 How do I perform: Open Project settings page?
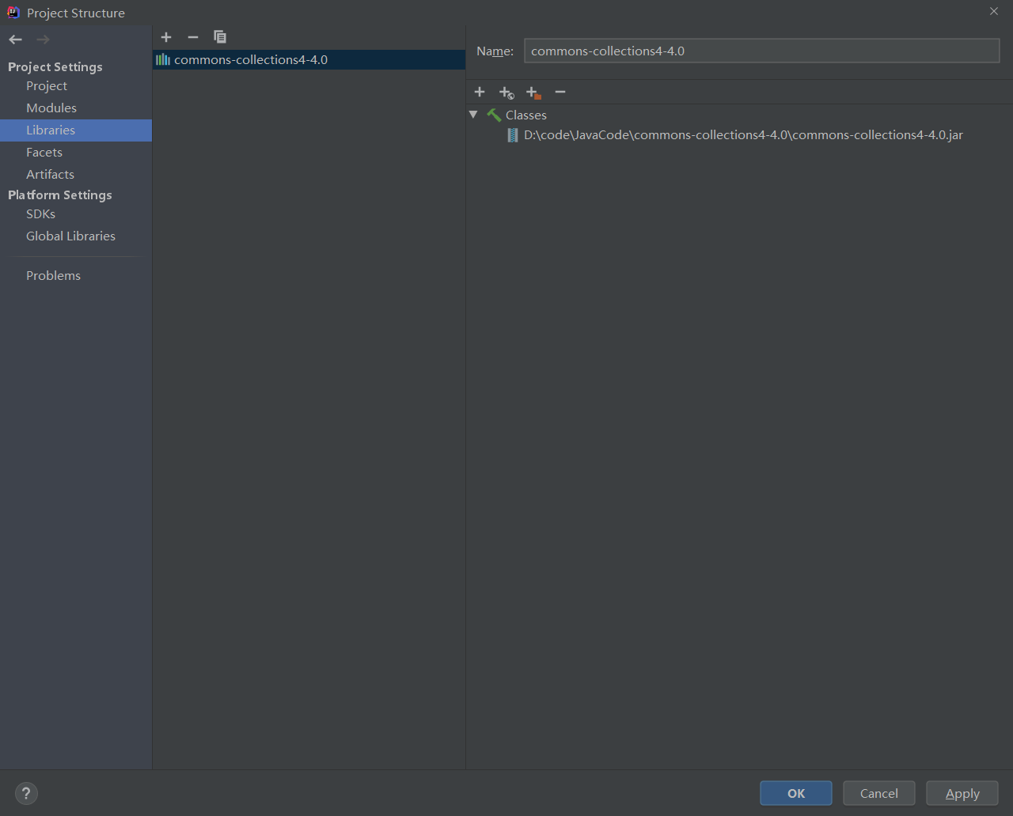[47, 85]
